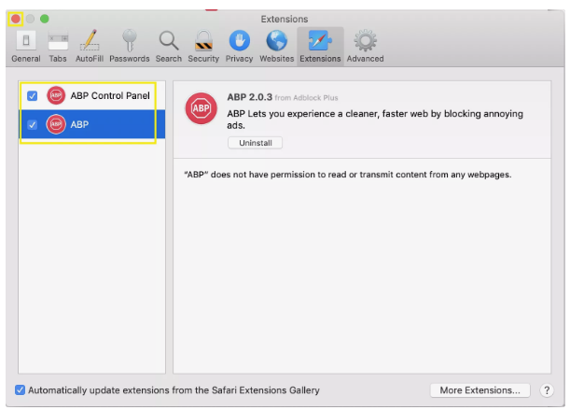
Task: Open the help question mark button
Action: tap(547, 390)
